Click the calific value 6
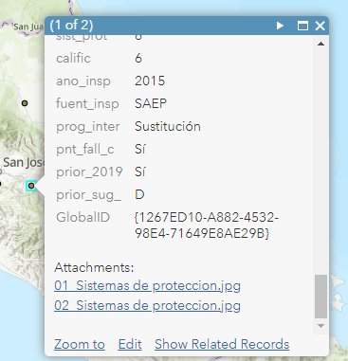Screen dimensions: 348x361 (138, 58)
